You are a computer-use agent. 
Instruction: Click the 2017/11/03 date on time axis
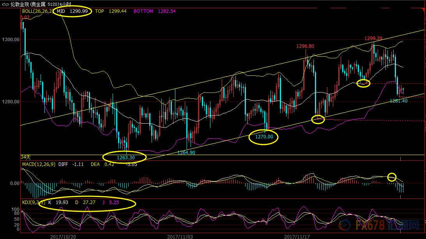(x=180, y=236)
